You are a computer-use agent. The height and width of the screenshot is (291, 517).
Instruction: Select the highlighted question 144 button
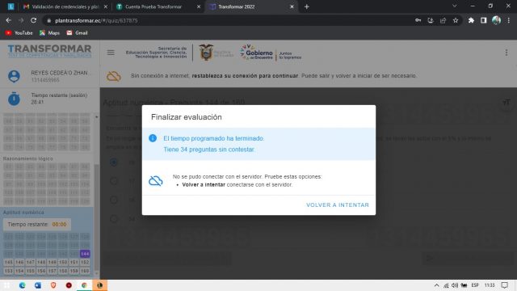pyautogui.click(x=85, y=254)
